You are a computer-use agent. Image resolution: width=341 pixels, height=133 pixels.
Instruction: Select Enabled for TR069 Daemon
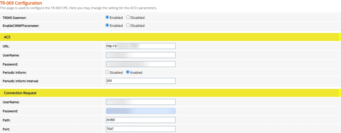[x=107, y=17]
